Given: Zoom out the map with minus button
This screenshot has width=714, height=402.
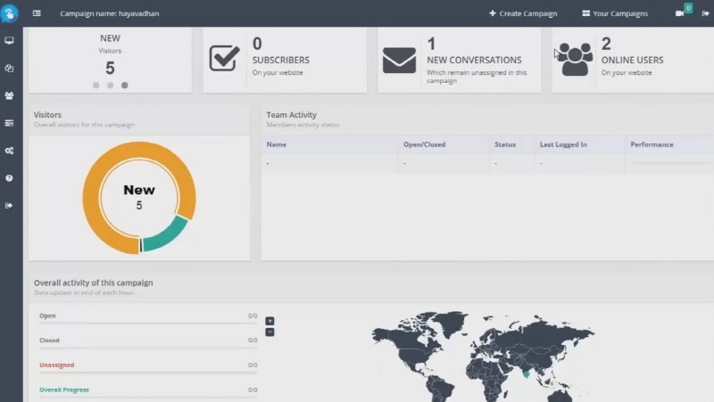Looking at the screenshot, I should (x=270, y=332).
